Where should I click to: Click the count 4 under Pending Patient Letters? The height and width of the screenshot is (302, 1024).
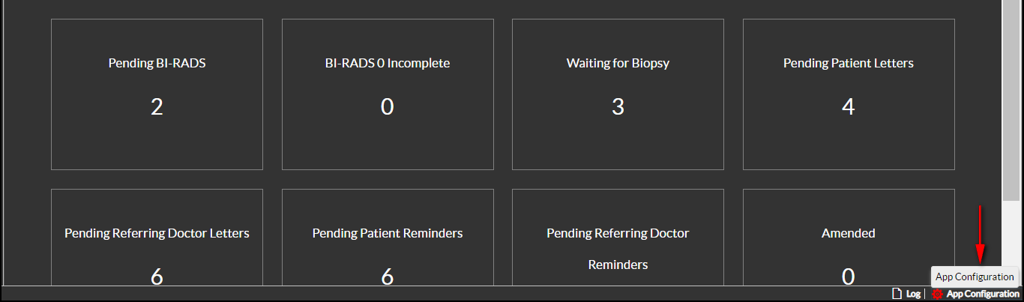(x=849, y=107)
